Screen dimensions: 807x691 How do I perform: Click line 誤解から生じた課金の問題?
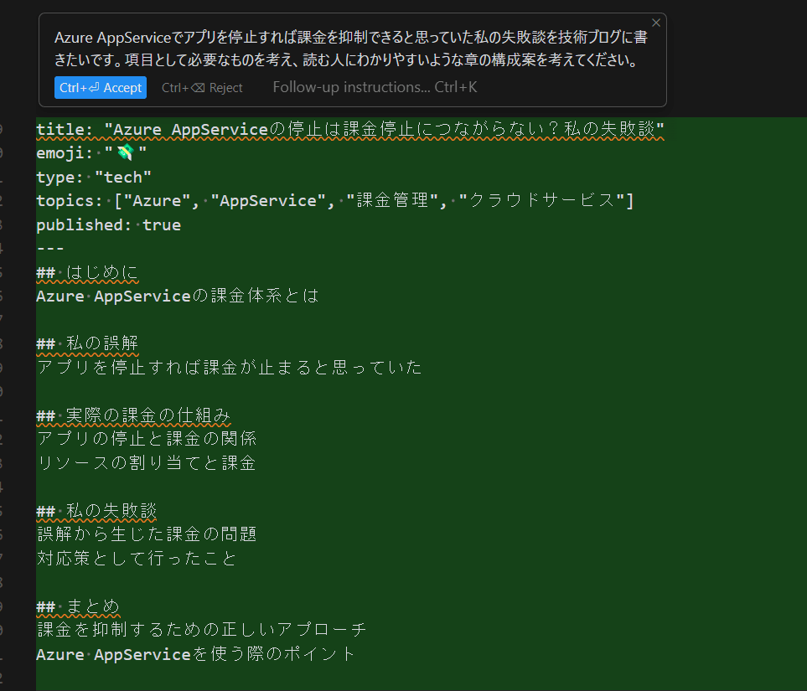(x=147, y=534)
